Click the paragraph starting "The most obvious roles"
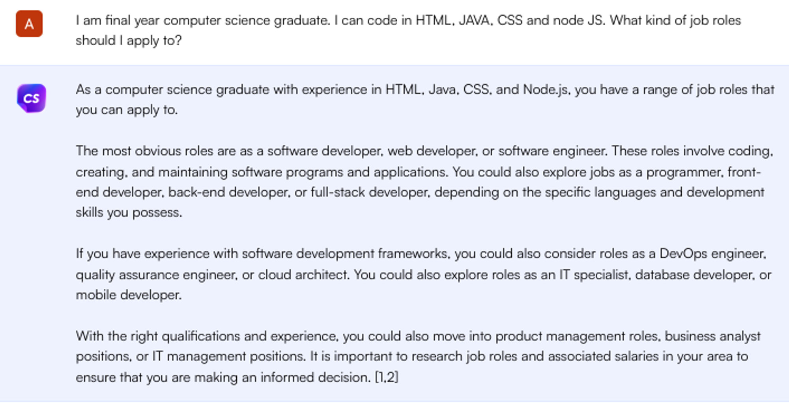Image resolution: width=789 pixels, height=403 pixels. click(424, 182)
